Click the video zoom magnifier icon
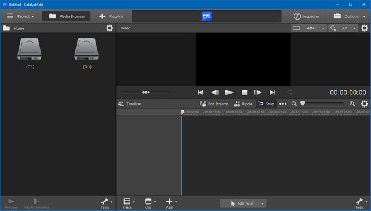 pos(333,28)
